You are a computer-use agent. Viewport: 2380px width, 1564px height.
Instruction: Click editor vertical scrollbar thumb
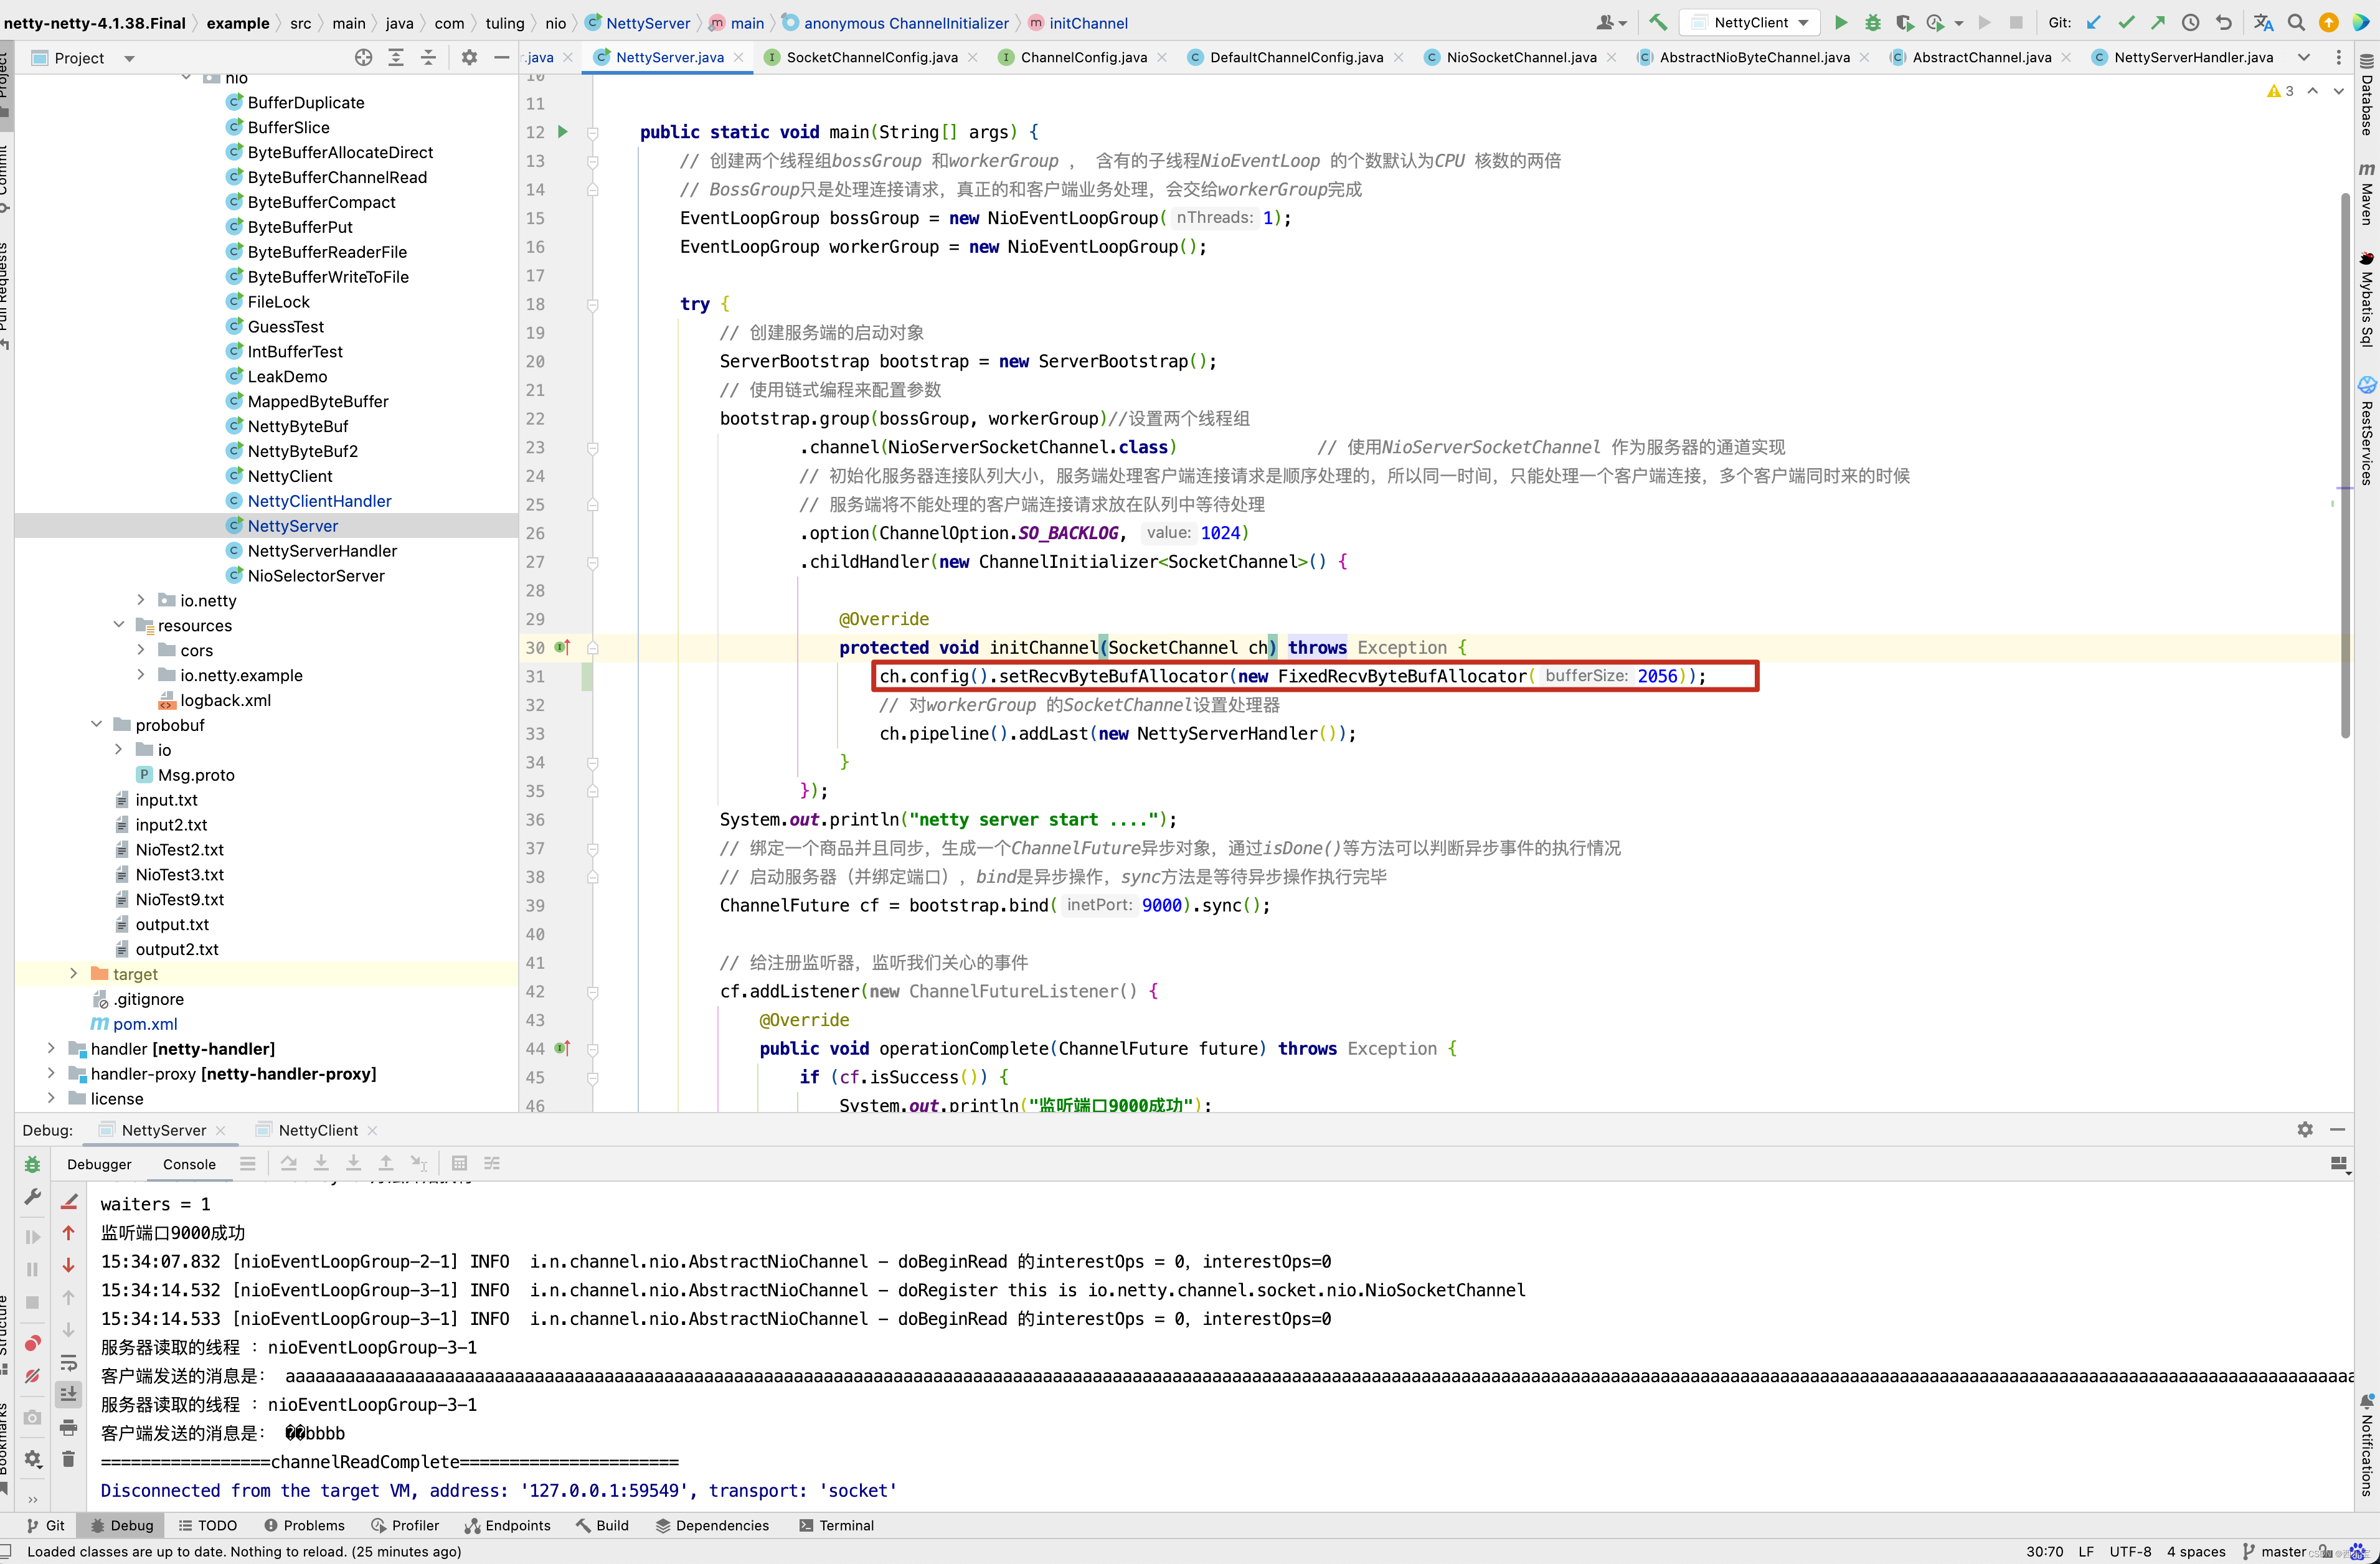(x=2344, y=465)
